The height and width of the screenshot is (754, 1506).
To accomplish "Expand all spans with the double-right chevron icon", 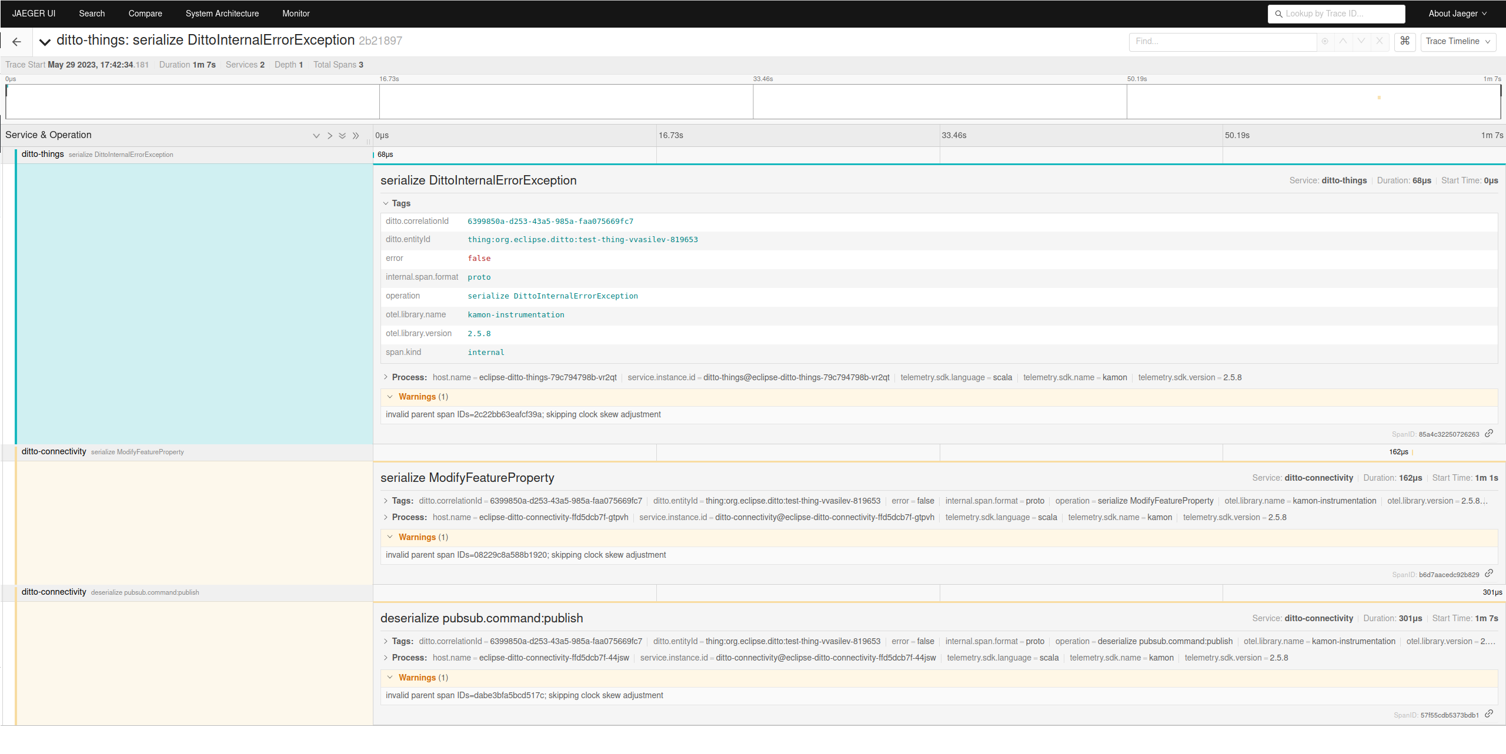I will (x=356, y=135).
